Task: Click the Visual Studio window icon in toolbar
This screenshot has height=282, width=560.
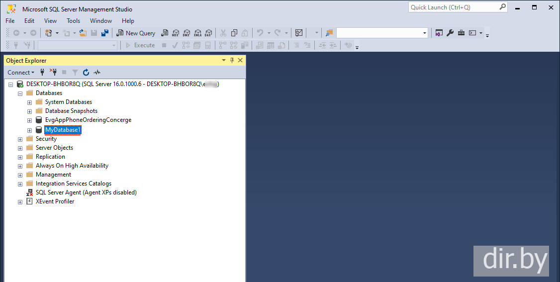Action: point(439,33)
